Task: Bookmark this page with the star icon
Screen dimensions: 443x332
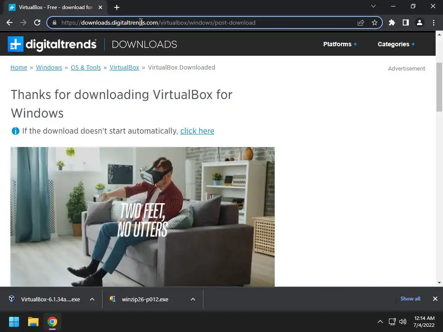Action: pyautogui.click(x=375, y=22)
